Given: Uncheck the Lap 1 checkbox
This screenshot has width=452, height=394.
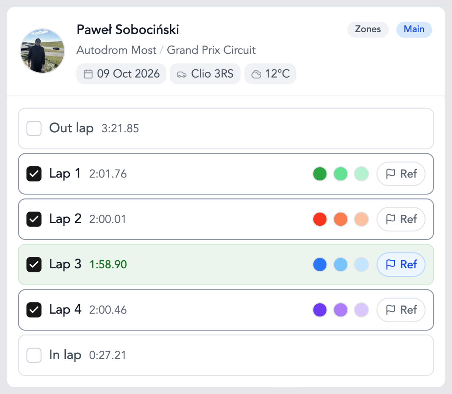Looking at the screenshot, I should [34, 174].
